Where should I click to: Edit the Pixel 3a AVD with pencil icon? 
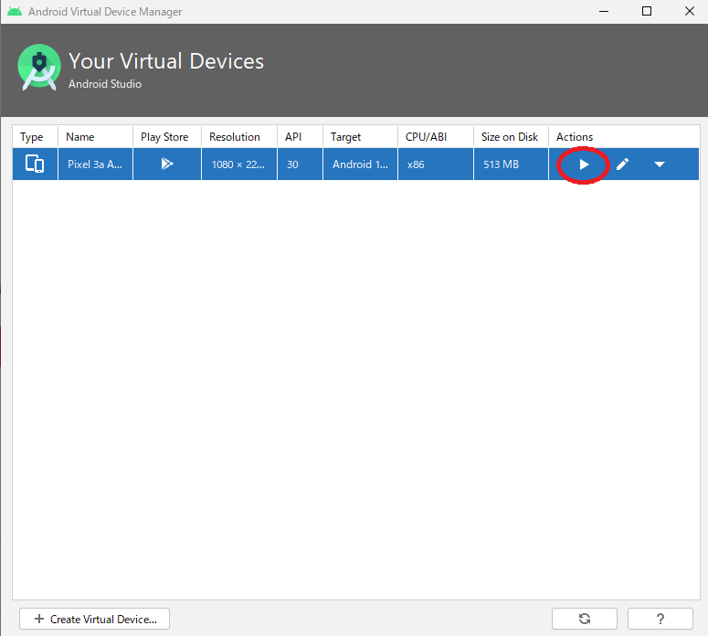pyautogui.click(x=622, y=164)
